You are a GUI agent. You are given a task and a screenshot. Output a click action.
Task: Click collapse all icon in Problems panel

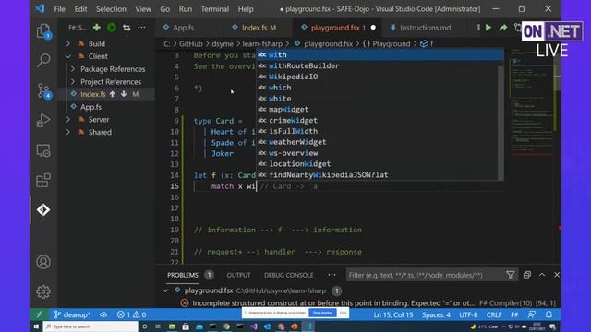[527, 275]
